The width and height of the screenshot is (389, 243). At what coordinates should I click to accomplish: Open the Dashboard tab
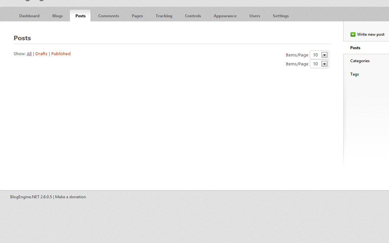29,16
